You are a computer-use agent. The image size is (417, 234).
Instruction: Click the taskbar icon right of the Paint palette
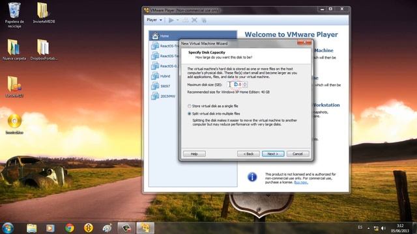coord(126,228)
